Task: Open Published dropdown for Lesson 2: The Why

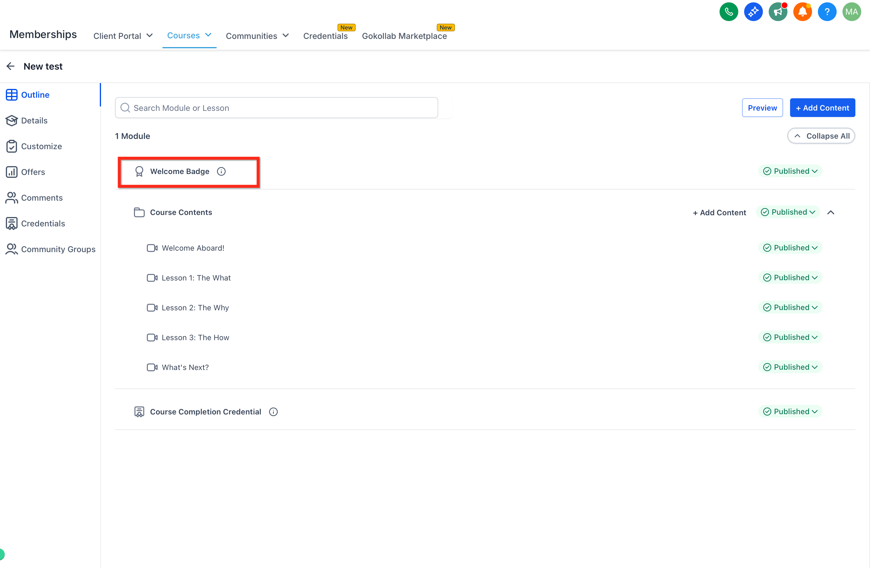Action: 790,307
